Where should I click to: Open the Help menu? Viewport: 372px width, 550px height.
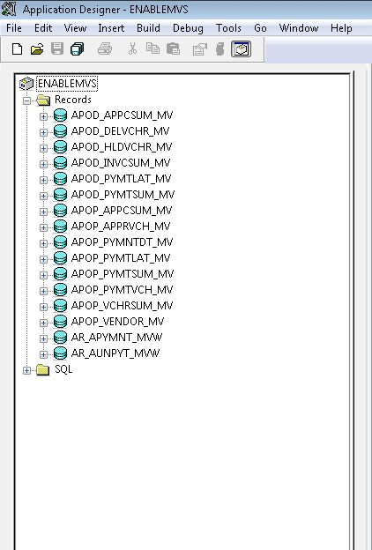[x=341, y=28]
